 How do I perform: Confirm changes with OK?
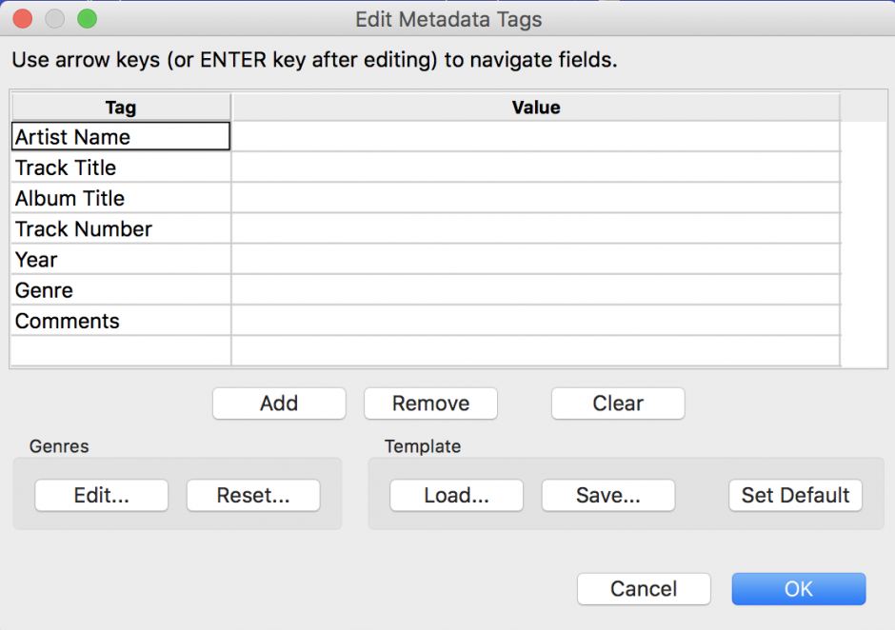pos(798,588)
